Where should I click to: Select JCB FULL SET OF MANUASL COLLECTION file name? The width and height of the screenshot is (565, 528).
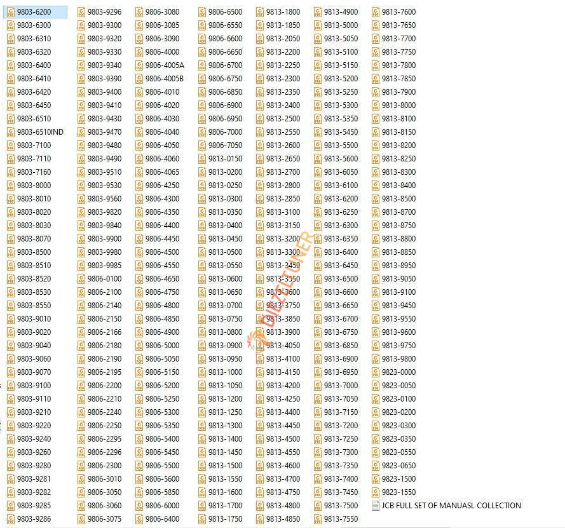click(x=451, y=506)
